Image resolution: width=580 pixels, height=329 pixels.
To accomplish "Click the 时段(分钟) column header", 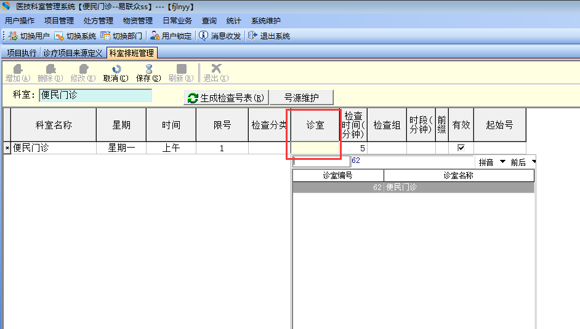I will tap(421, 125).
